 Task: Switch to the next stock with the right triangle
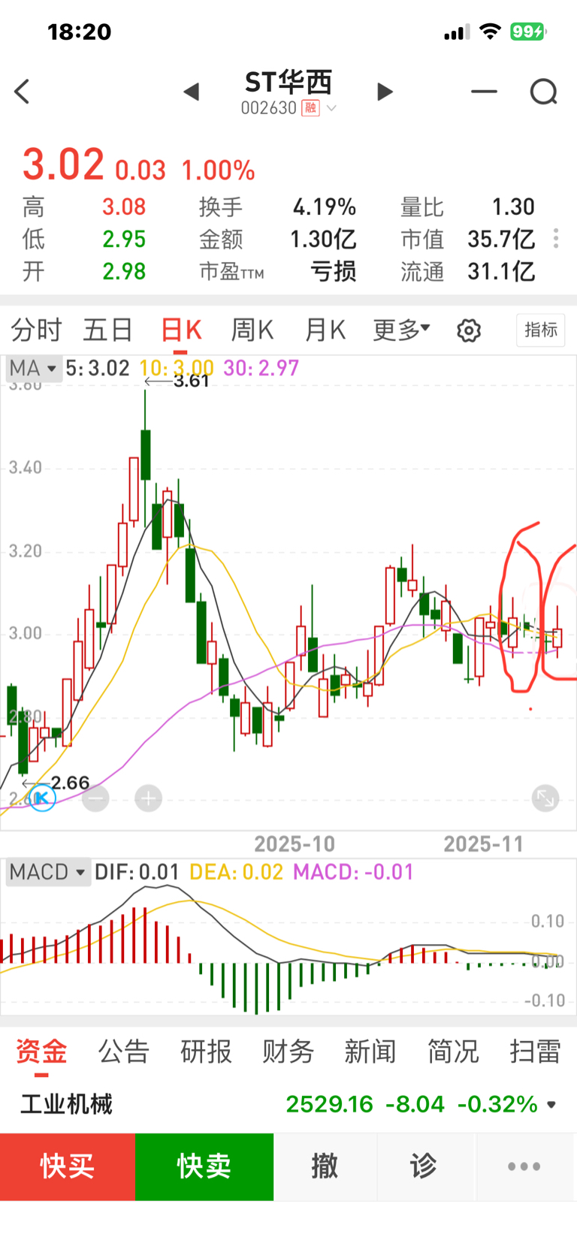(385, 92)
